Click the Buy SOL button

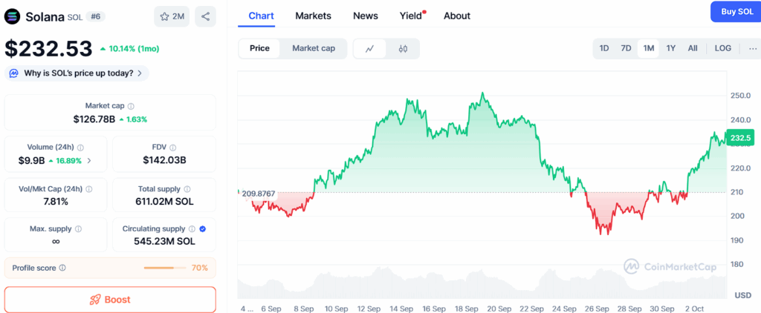(x=735, y=12)
